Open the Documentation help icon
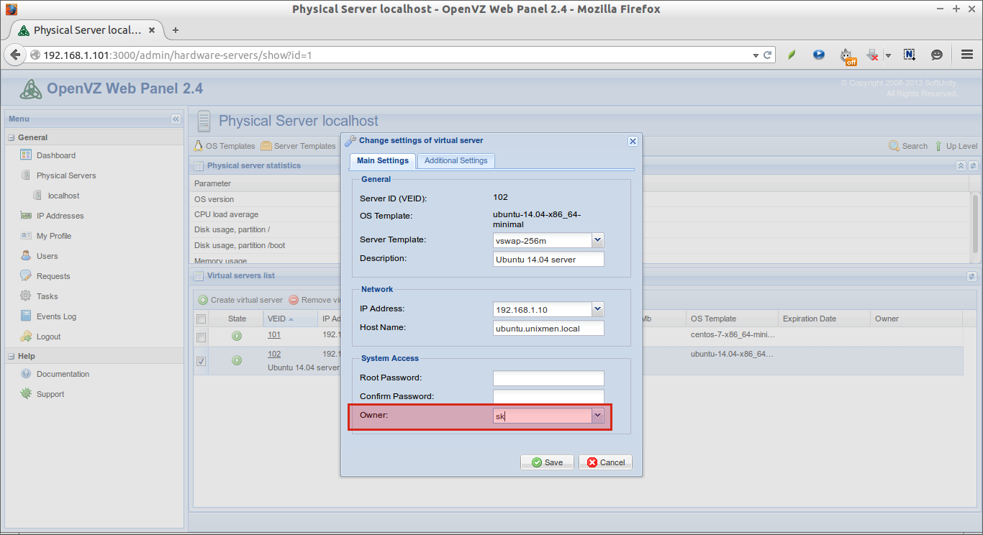 tap(26, 374)
